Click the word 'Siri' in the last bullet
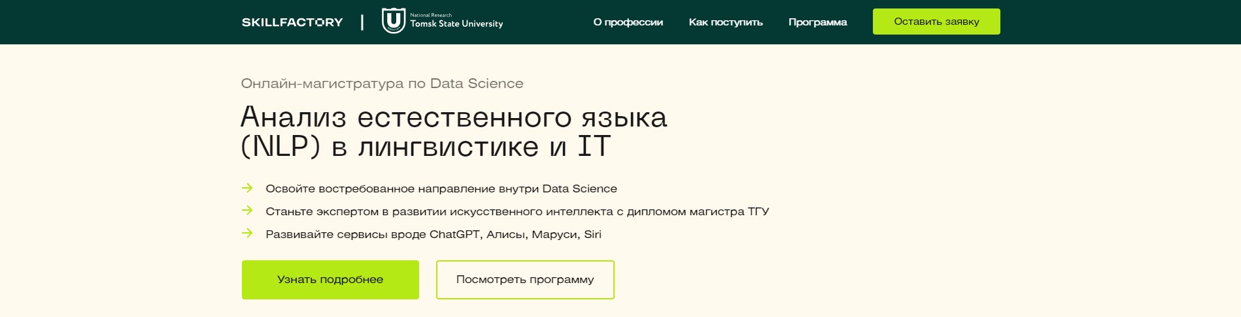This screenshot has height=317, width=1241. (x=592, y=234)
